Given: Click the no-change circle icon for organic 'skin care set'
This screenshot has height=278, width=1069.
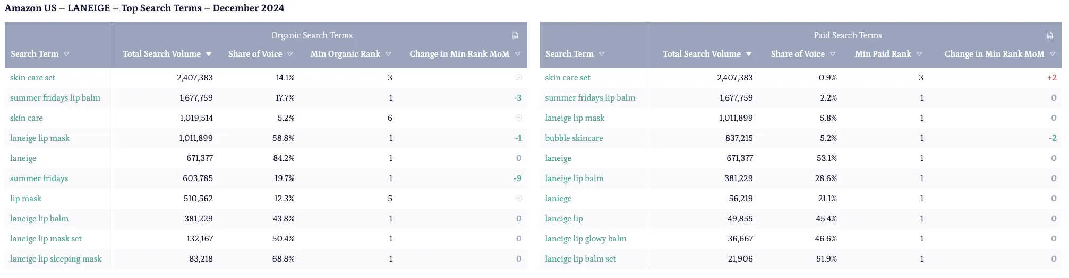Looking at the screenshot, I should click(519, 78).
